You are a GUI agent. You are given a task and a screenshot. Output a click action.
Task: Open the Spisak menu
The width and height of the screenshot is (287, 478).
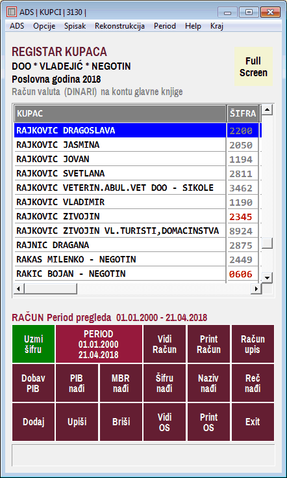(x=75, y=26)
